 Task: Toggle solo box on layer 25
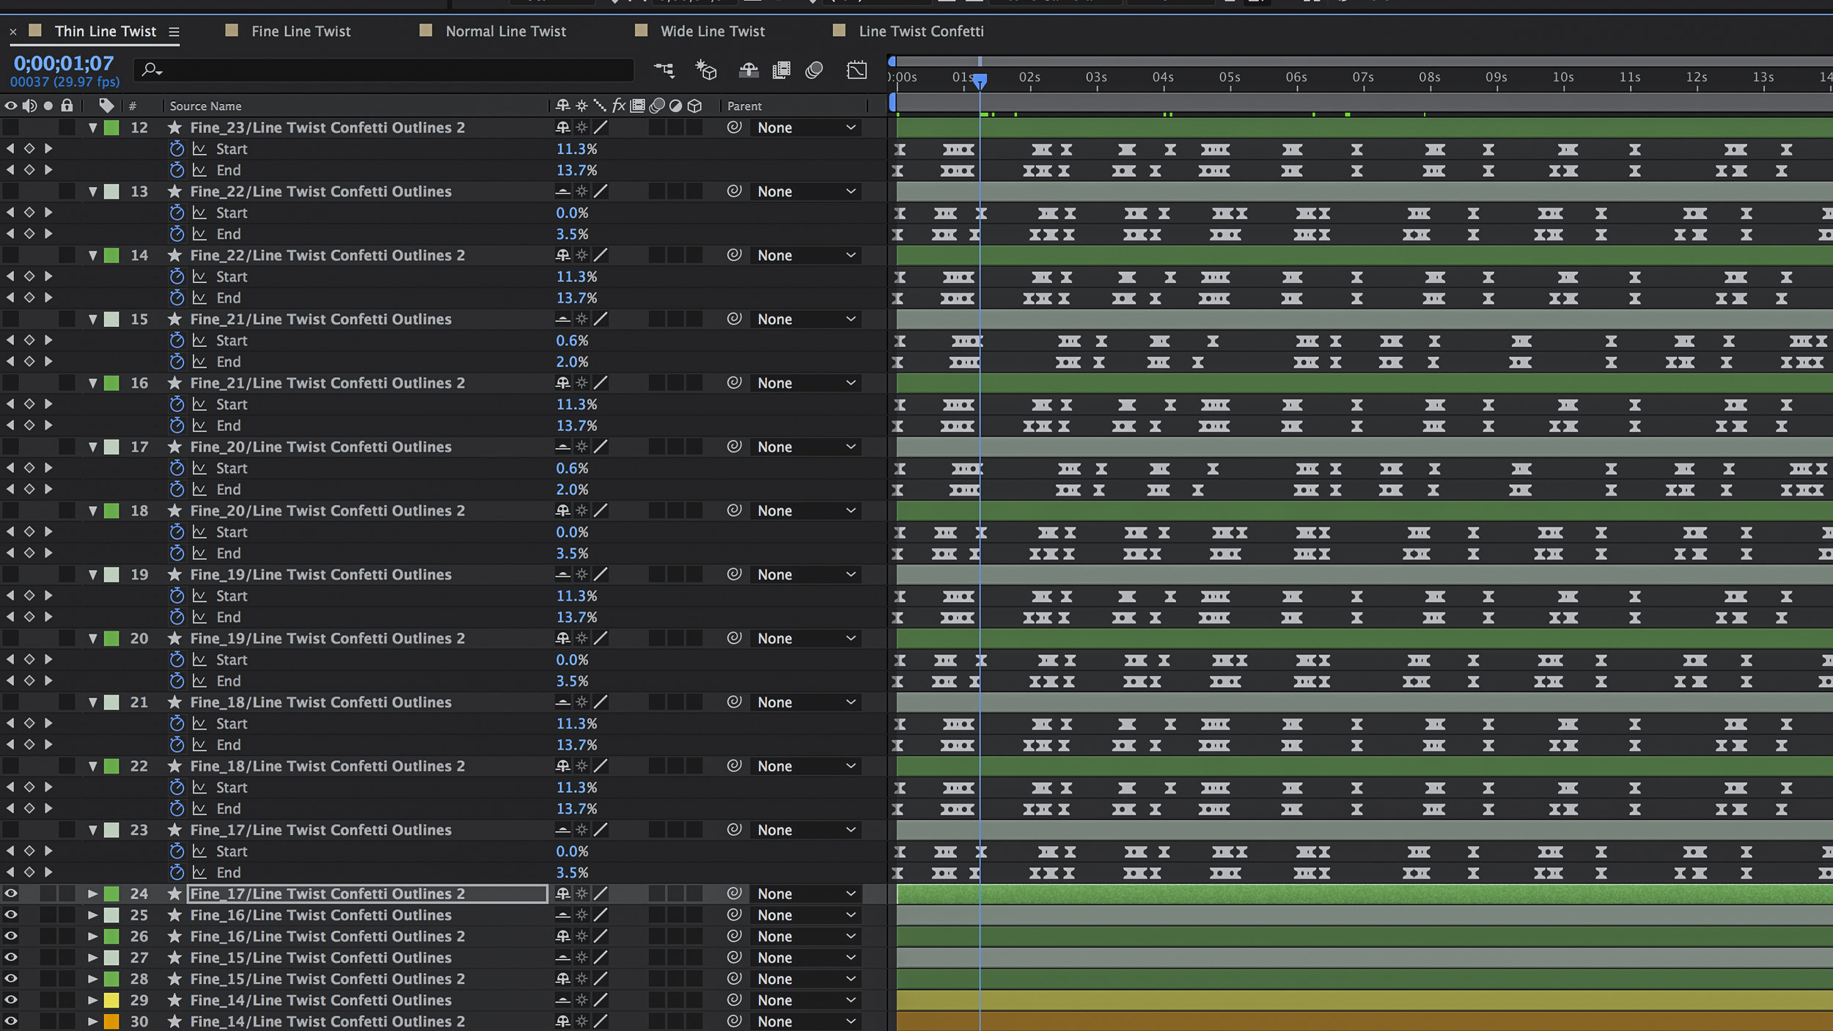point(48,915)
